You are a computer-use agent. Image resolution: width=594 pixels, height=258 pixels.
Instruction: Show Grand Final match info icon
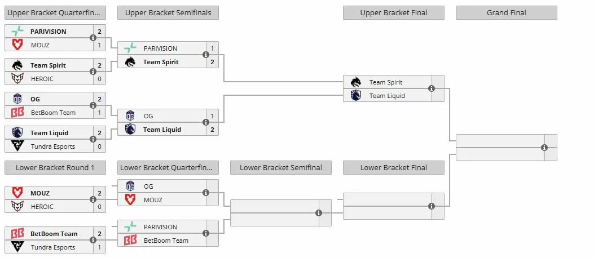pyautogui.click(x=544, y=148)
